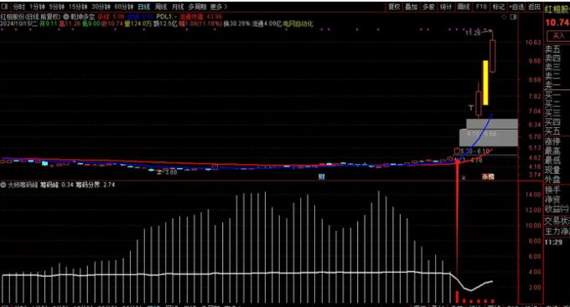Click the 11.26 high price label
The width and height of the screenshot is (570, 307).
click(473, 33)
